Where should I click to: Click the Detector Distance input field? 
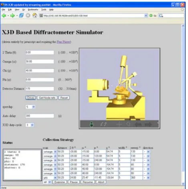coord(40,89)
